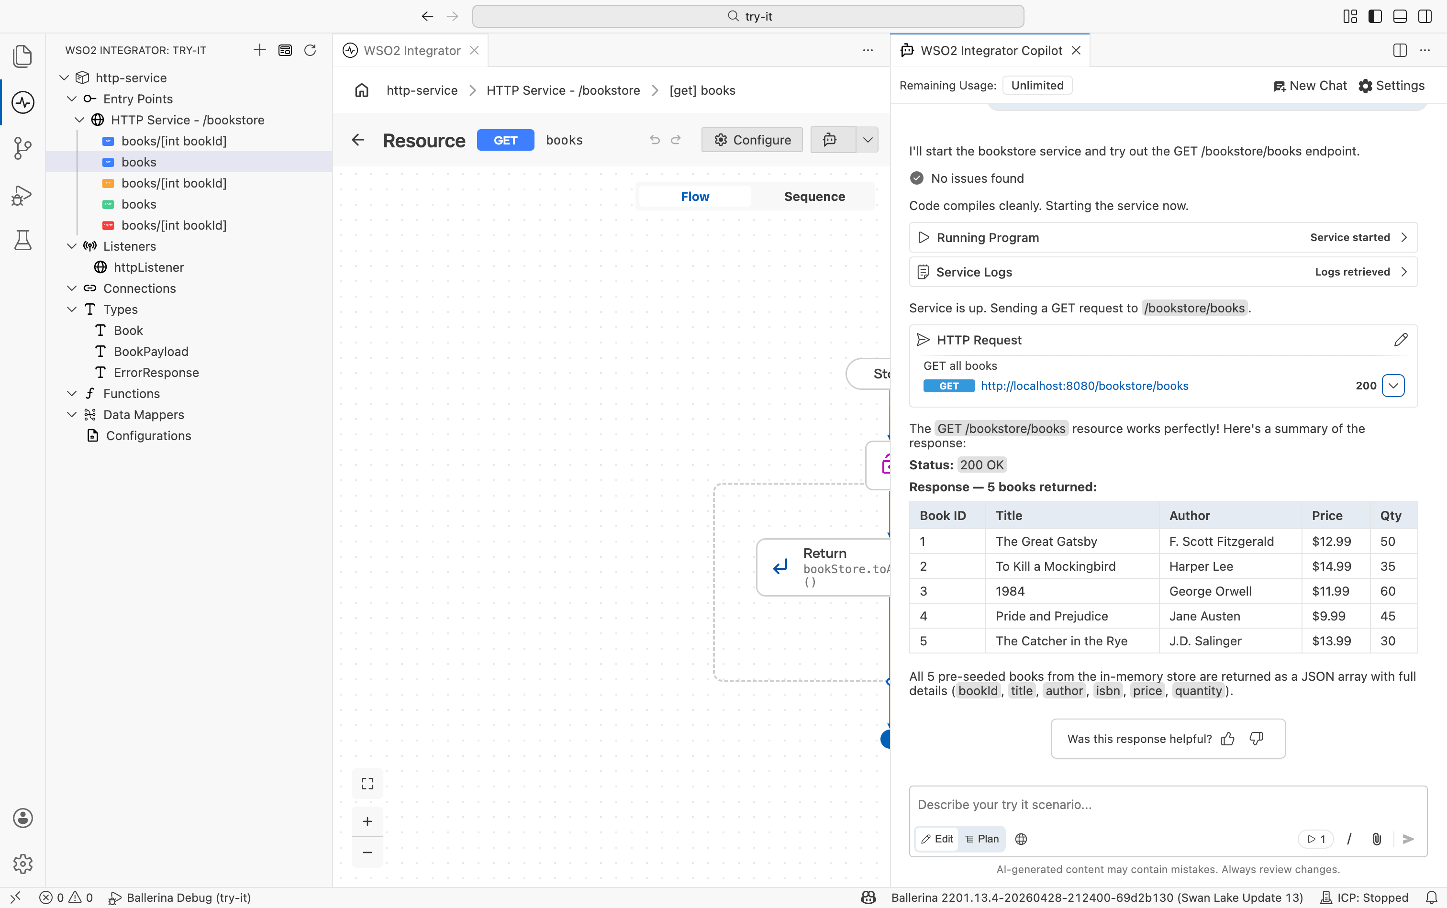
Task: Switch to the Flow view tab
Action: click(695, 196)
